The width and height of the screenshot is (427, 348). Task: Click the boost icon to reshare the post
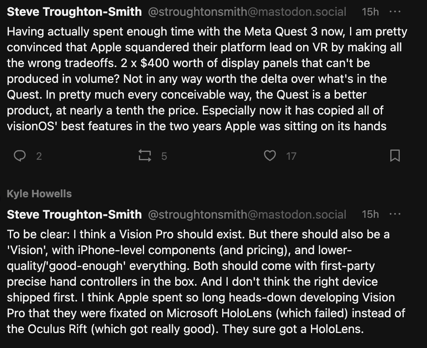pyautogui.click(x=146, y=156)
